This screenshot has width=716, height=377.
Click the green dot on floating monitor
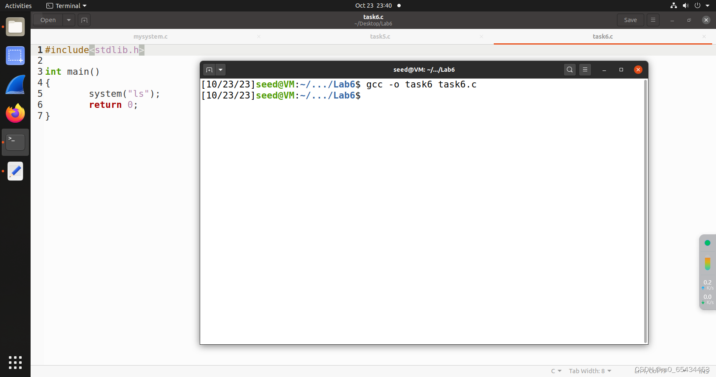click(708, 243)
